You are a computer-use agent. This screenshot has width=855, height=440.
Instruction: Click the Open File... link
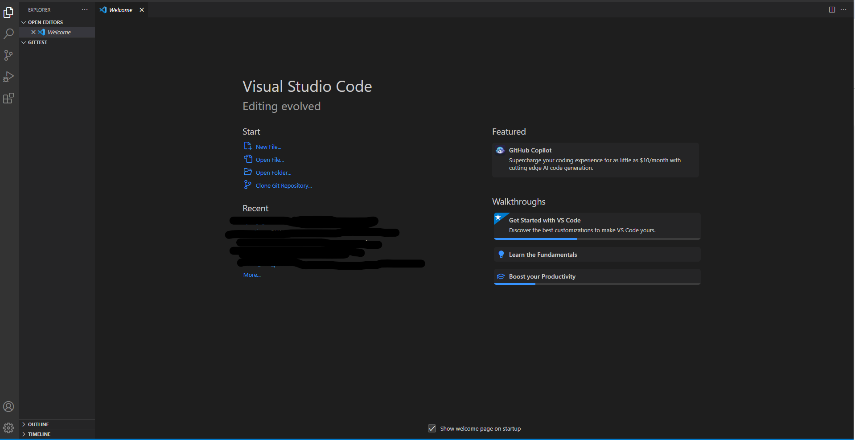point(270,160)
